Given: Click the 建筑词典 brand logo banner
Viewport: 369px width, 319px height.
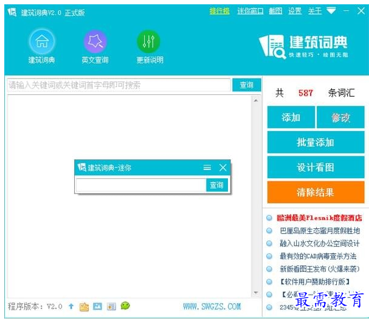Looking at the screenshot, I should tap(303, 47).
